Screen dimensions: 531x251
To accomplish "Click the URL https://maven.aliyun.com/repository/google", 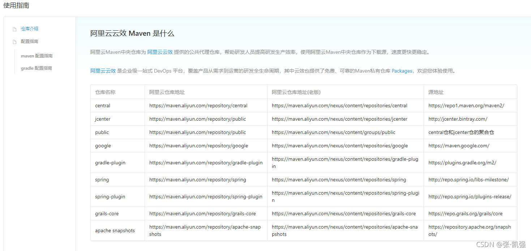I will coord(199,146).
